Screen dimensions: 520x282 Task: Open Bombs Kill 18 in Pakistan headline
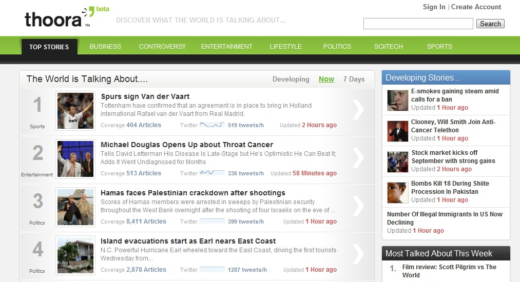450,188
